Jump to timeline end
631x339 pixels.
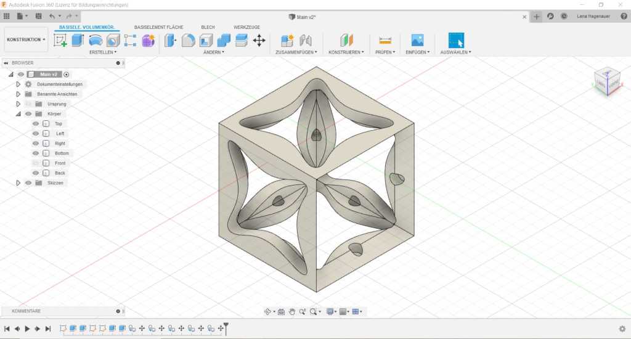(48, 329)
